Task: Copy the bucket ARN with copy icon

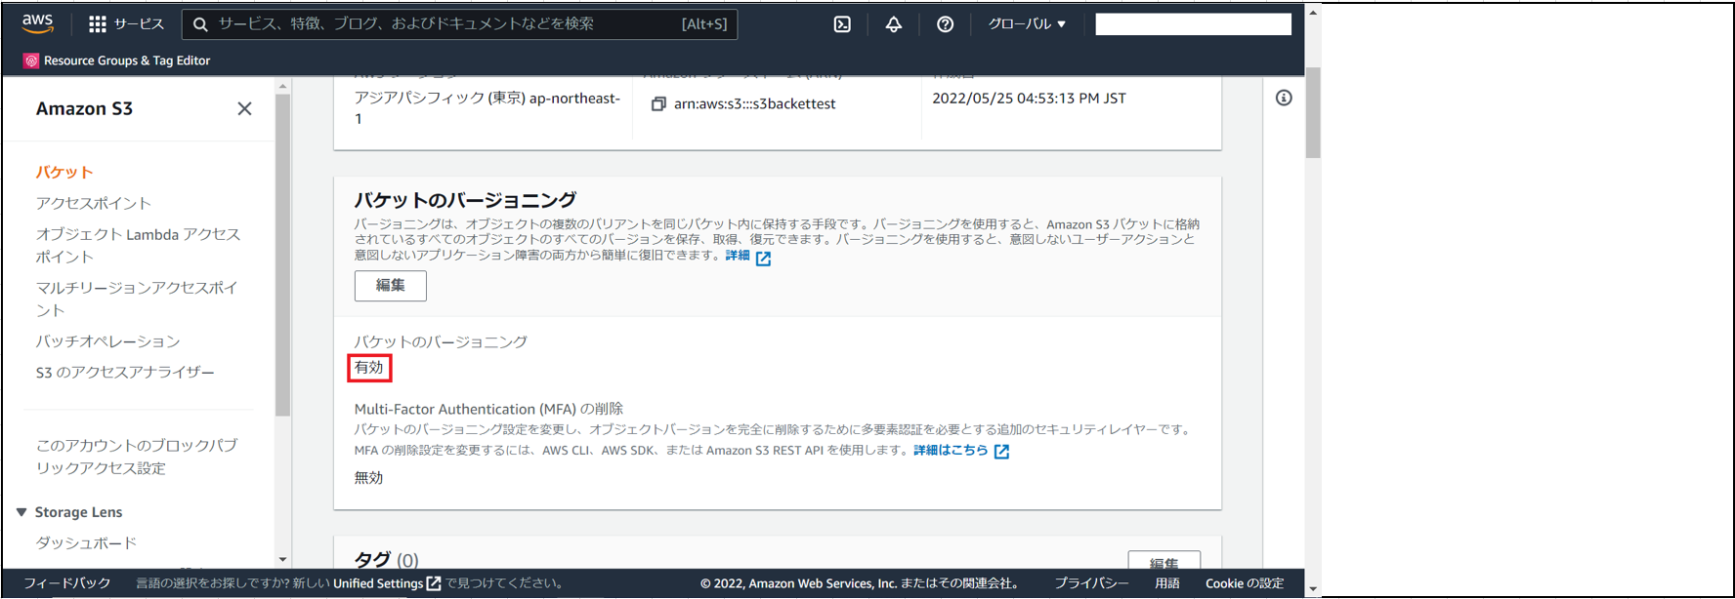Action: [x=658, y=103]
